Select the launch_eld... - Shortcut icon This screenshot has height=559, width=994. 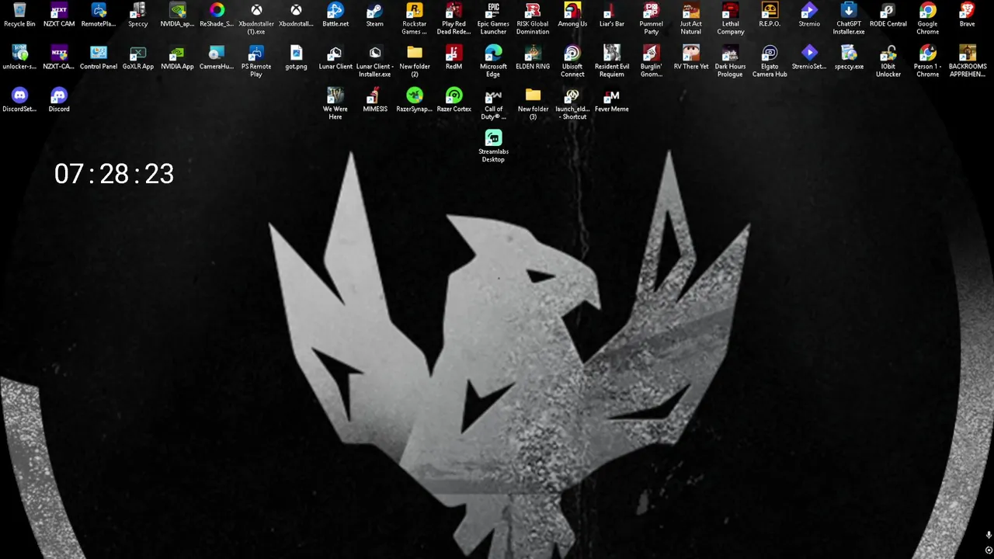[572, 104]
